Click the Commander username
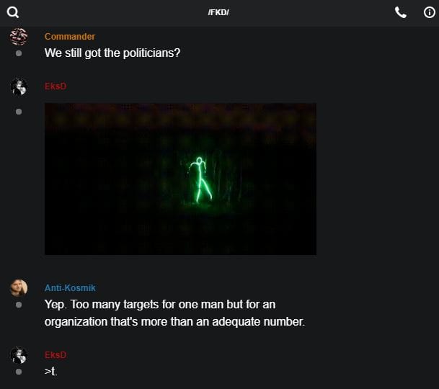This screenshot has height=389, width=439. [70, 37]
